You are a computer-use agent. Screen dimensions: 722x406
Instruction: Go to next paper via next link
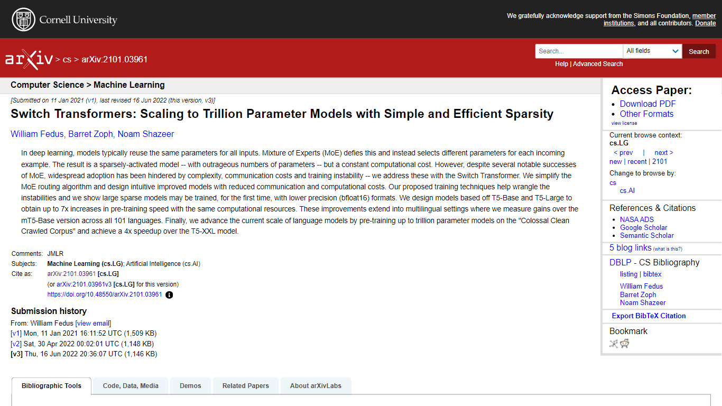664,153
